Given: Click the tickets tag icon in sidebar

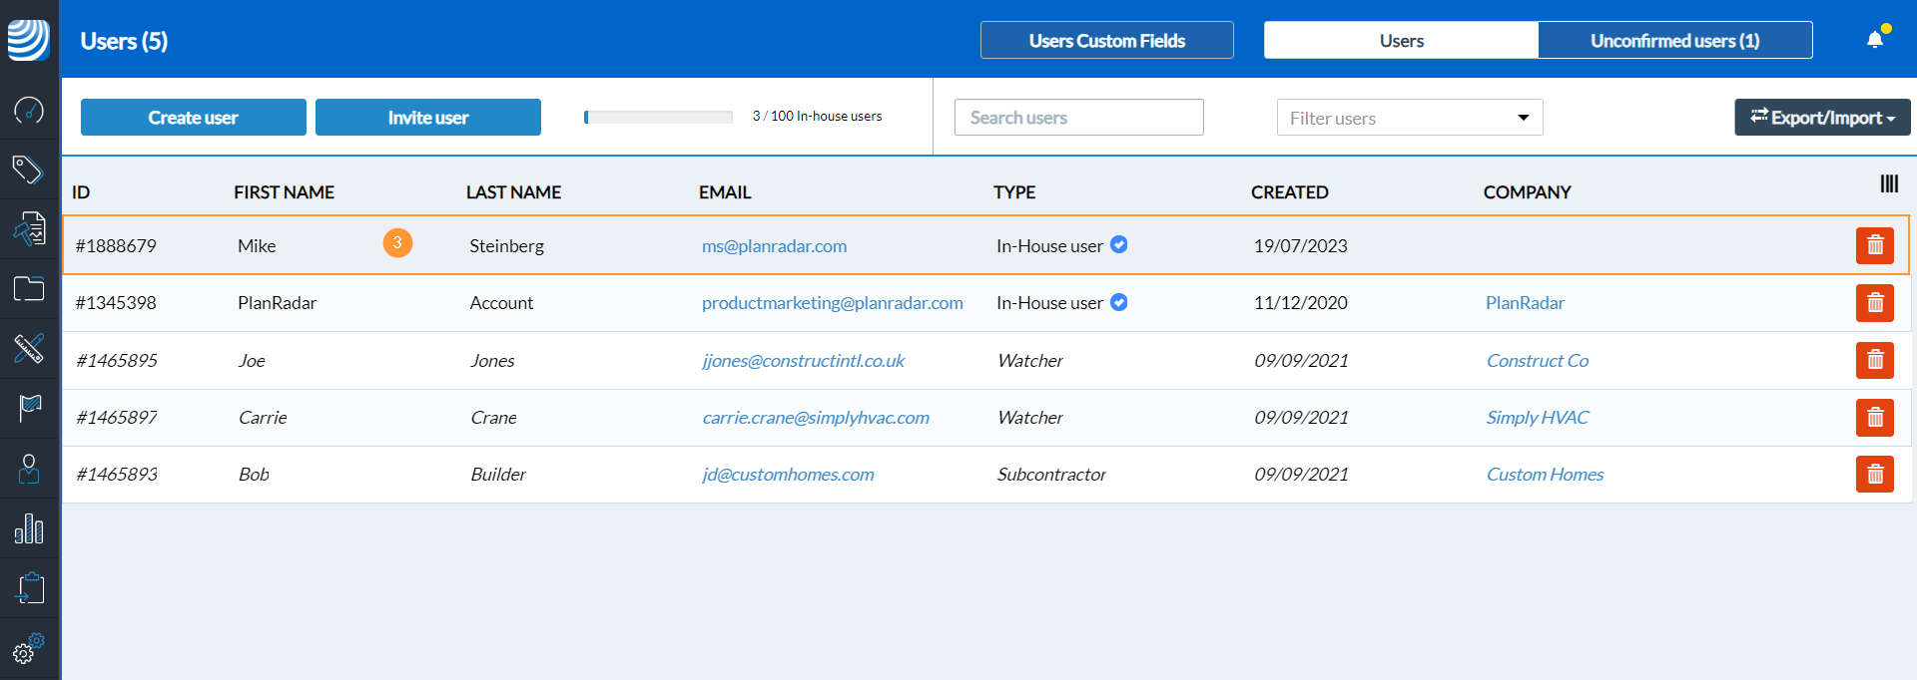Looking at the screenshot, I should (x=29, y=170).
